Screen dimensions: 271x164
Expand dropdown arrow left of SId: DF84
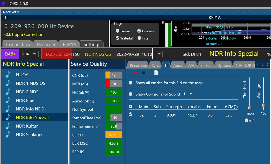159,54
